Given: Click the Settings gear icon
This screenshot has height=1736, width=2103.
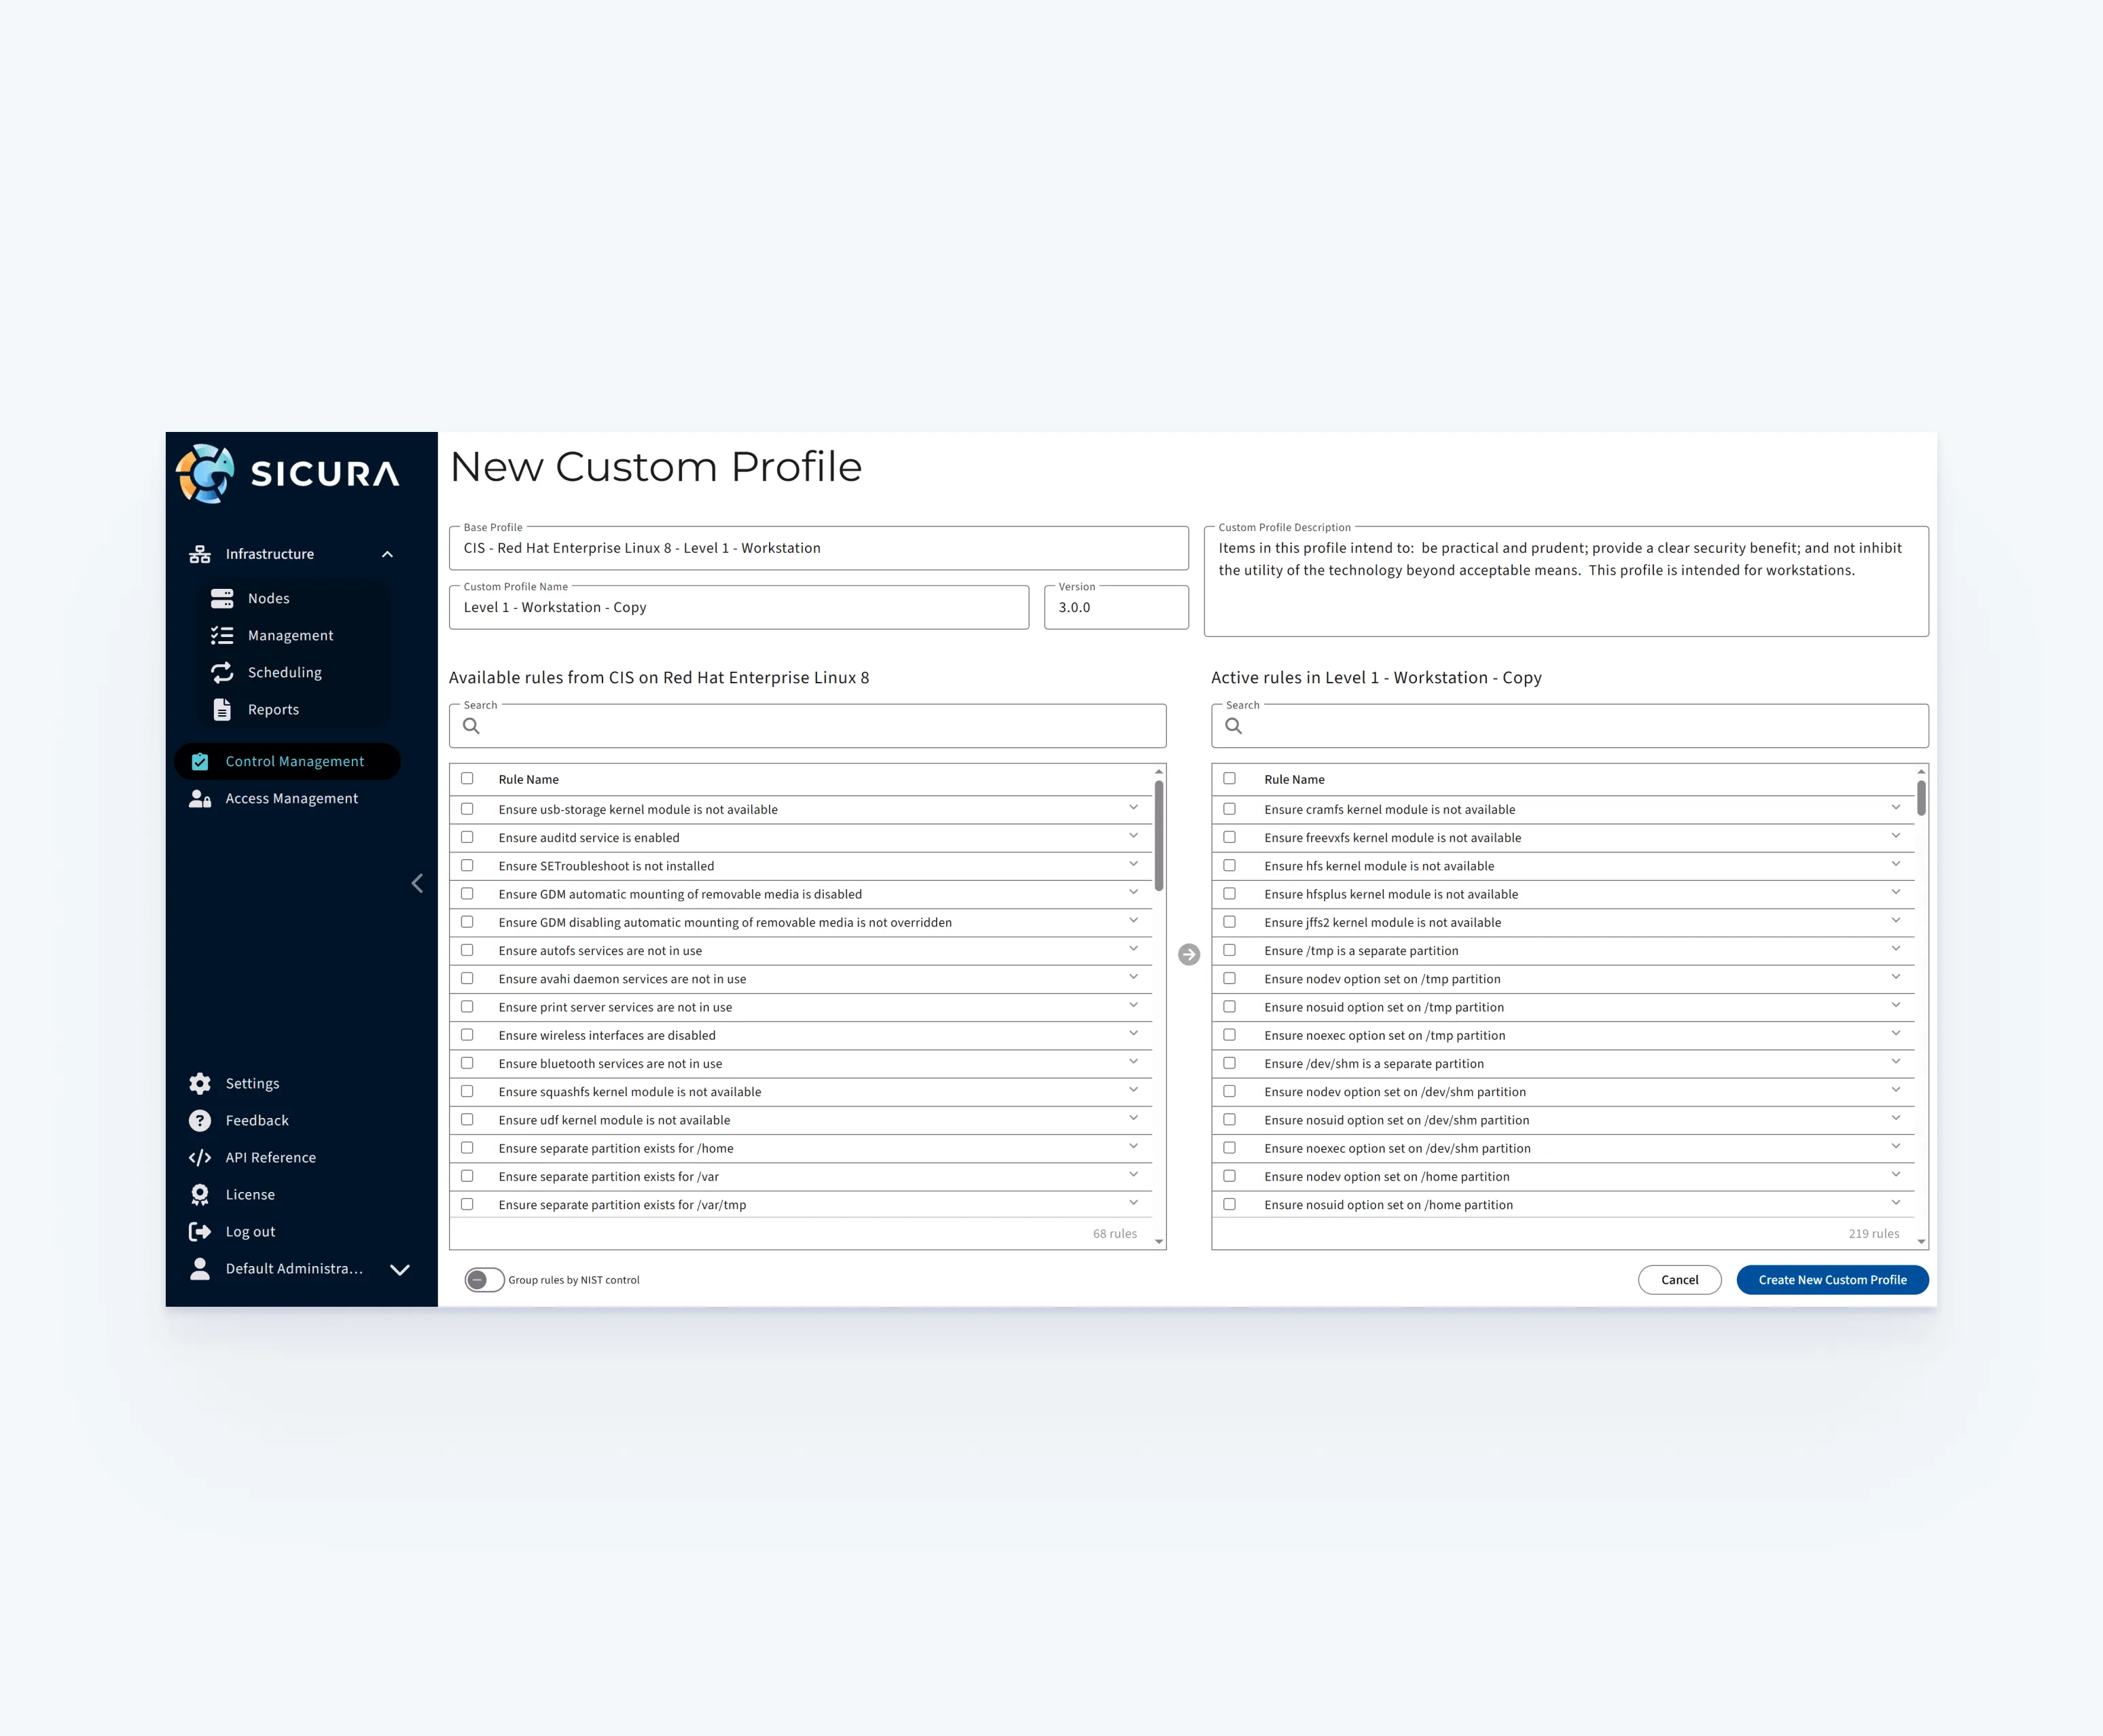Looking at the screenshot, I should pos(200,1083).
